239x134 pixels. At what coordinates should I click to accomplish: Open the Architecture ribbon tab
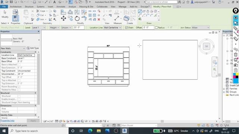click(16, 7)
